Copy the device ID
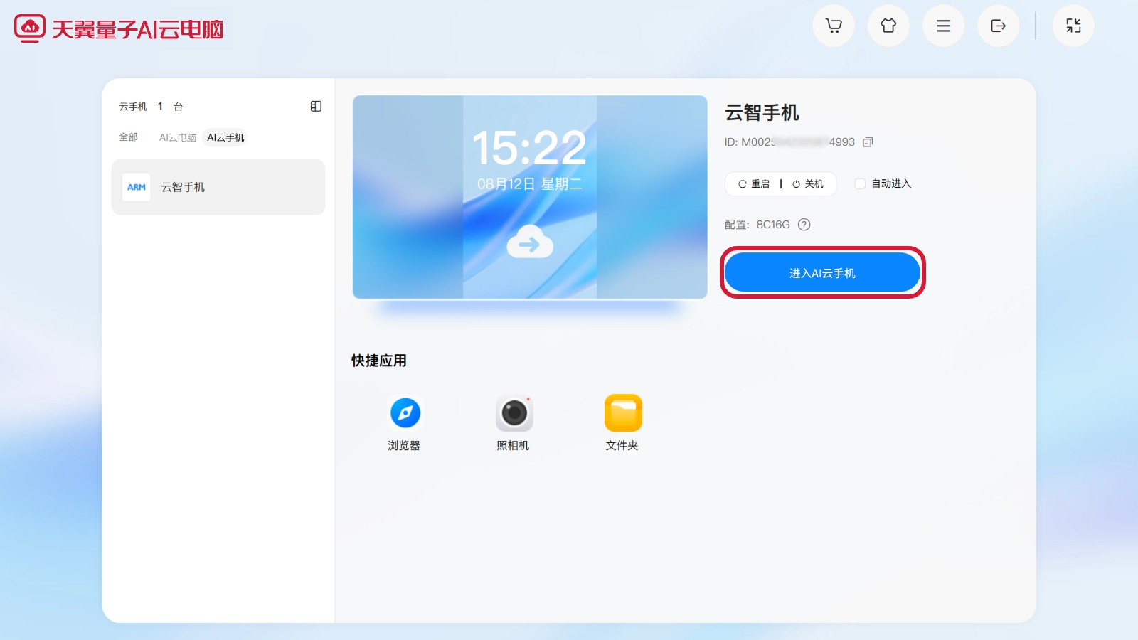Image resolution: width=1138 pixels, height=640 pixels. (x=868, y=142)
